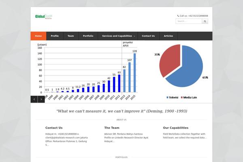The width and height of the screenshot is (243, 162).
Task: Open the Articles menu item
Action: (x=168, y=36)
